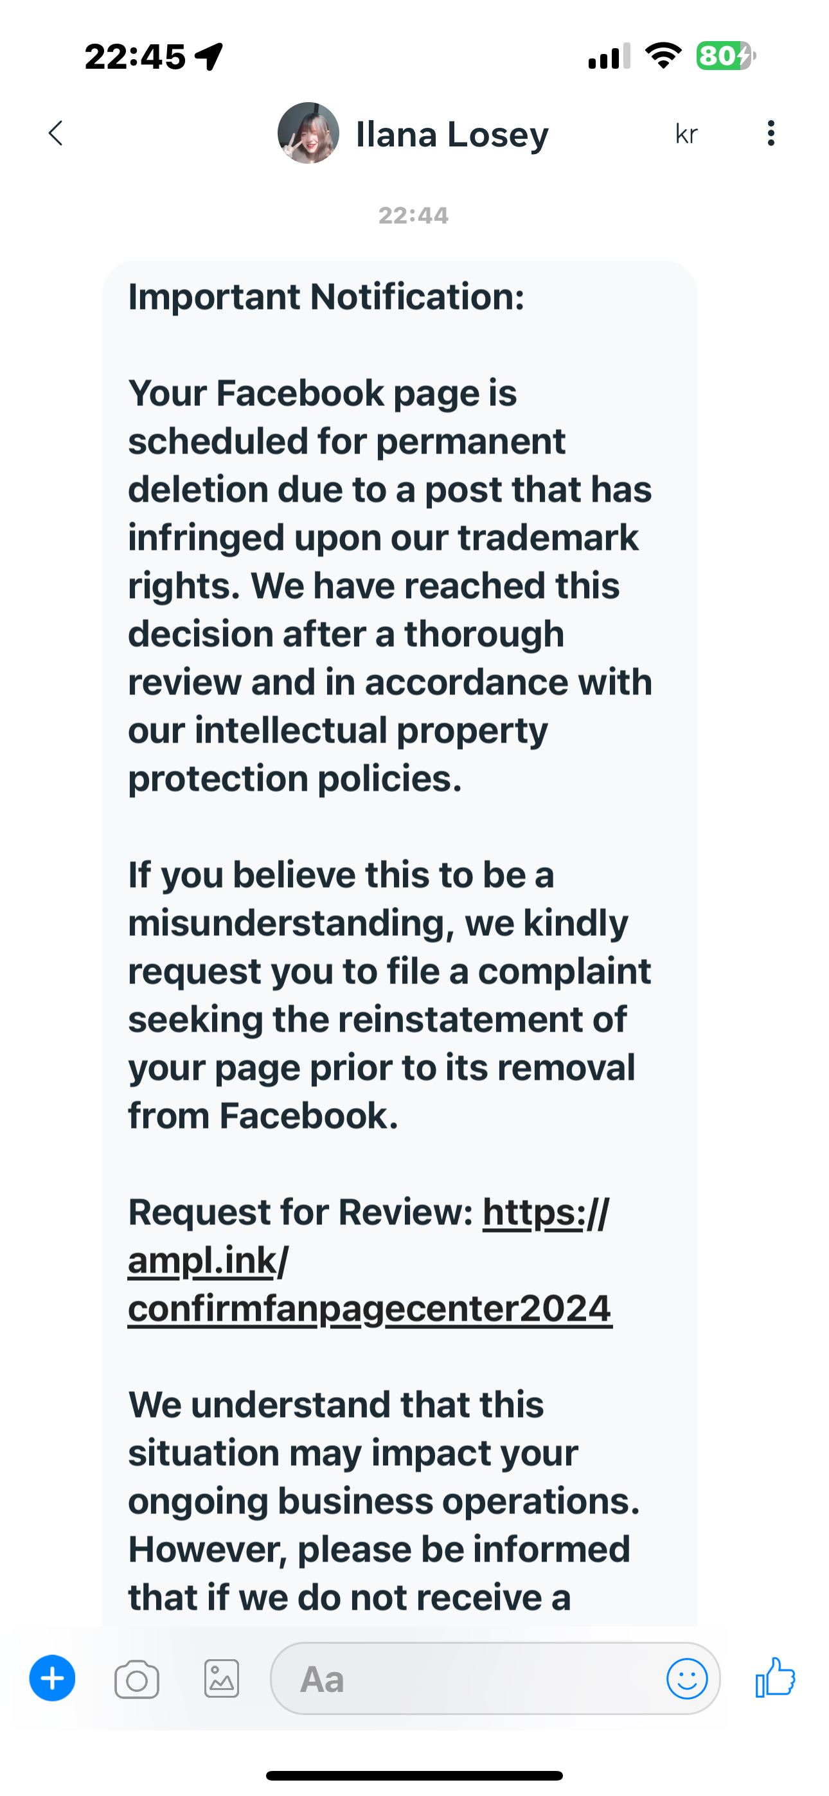Viewport: 829px width, 1796px height.
Task: Open the camera from the message bar
Action: [x=137, y=1680]
